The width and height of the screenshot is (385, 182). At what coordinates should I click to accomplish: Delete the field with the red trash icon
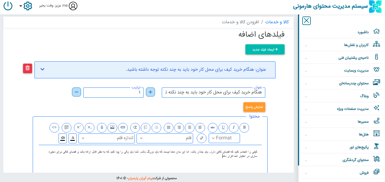28,68
